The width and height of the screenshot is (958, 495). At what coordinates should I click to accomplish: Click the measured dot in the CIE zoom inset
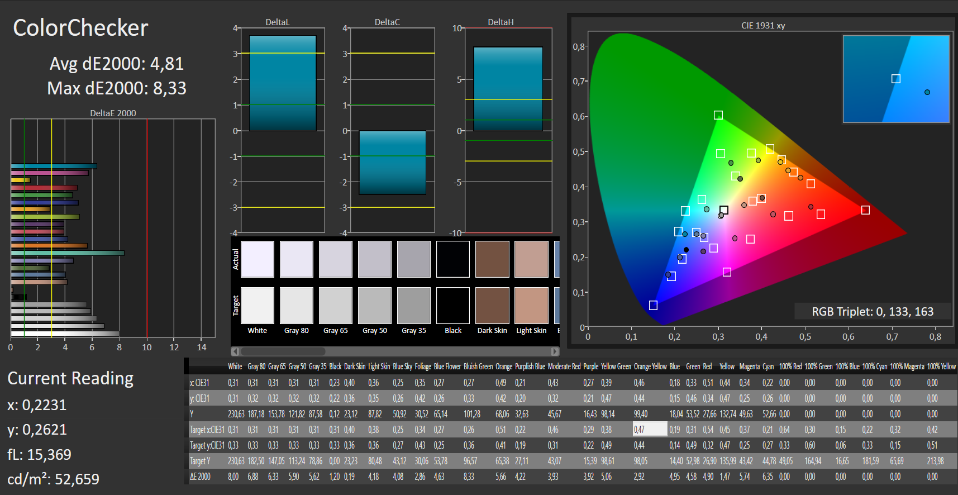pos(927,92)
